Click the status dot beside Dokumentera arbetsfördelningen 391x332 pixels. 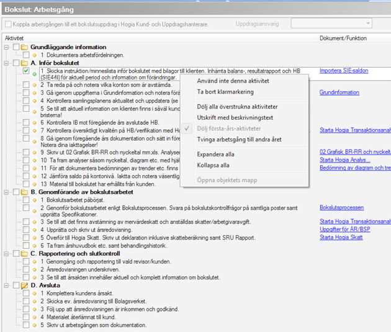34,55
